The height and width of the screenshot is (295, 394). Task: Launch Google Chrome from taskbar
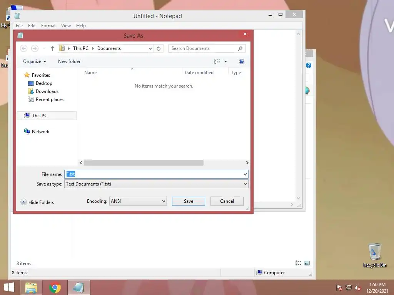tap(55, 287)
